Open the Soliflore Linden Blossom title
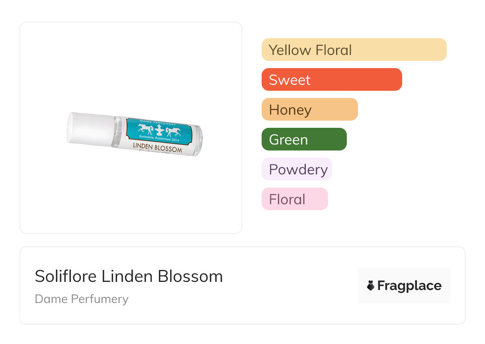 pos(129,276)
